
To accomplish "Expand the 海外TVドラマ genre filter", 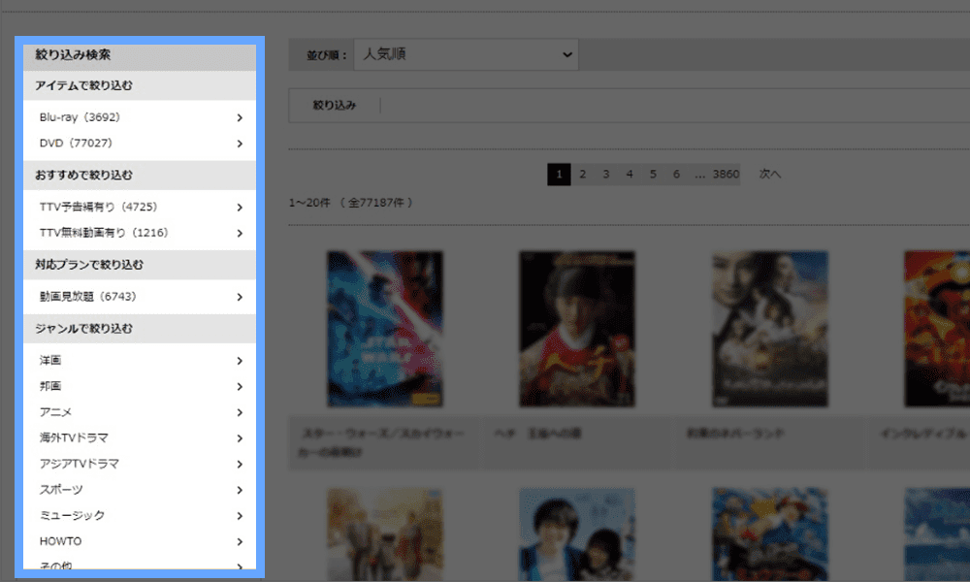I will click(x=239, y=438).
